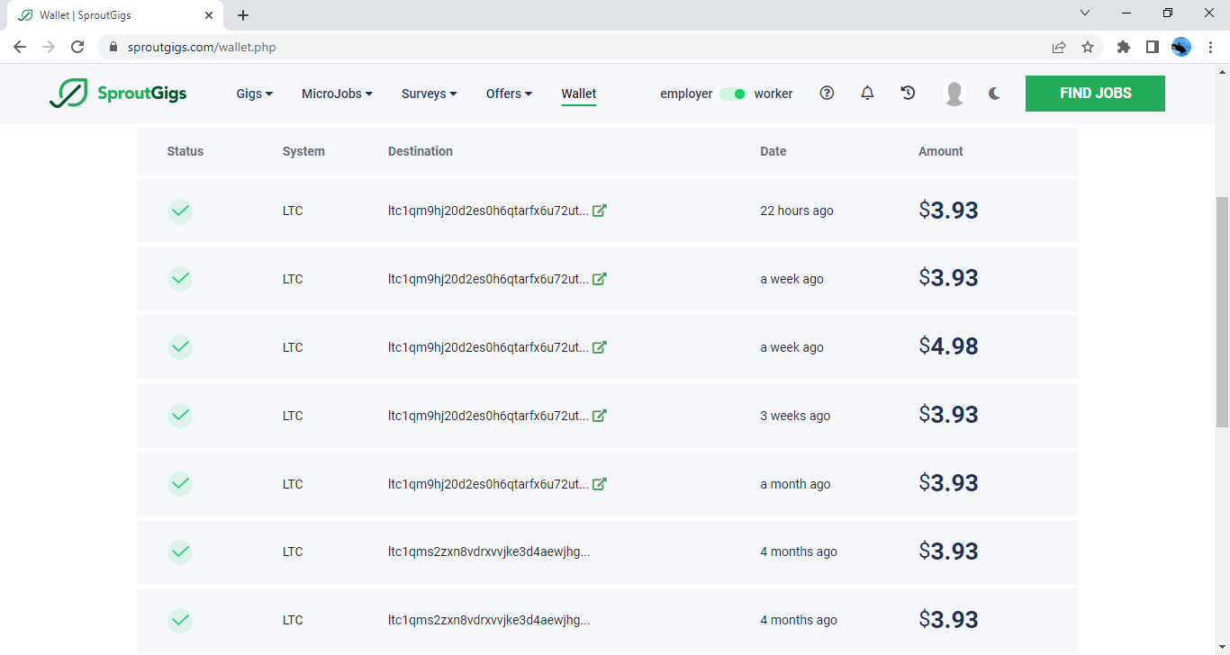This screenshot has width=1230, height=655.
Task: Open external link for 22 hours ago withdrawal
Action: coord(600,211)
